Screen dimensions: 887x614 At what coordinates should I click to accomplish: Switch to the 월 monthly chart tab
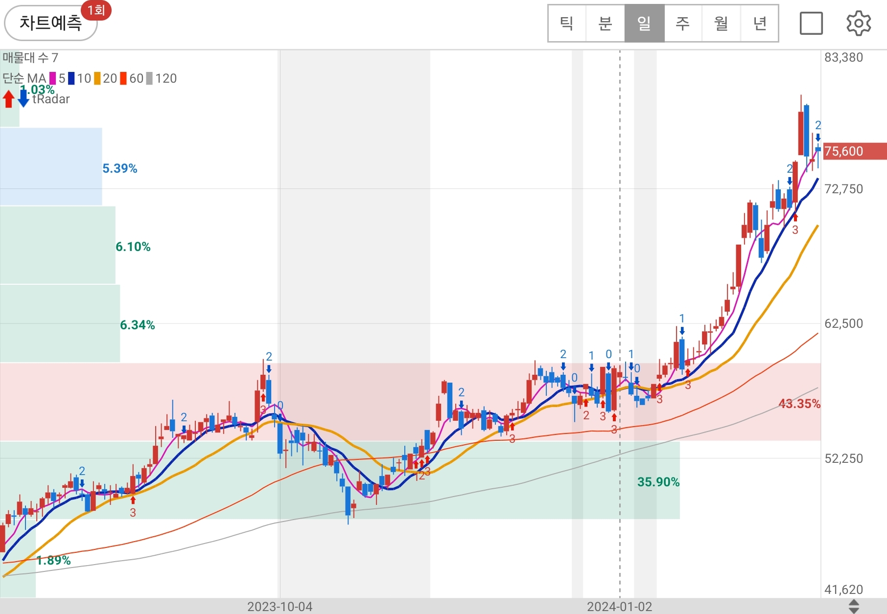721,23
